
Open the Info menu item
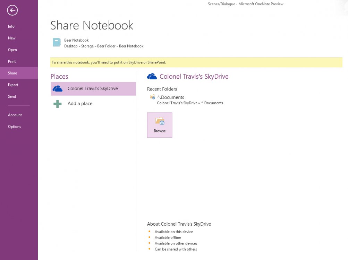click(x=19, y=26)
